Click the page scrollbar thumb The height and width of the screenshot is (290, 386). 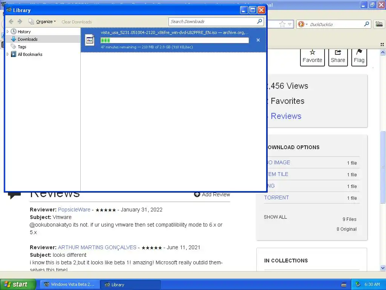click(x=383, y=167)
